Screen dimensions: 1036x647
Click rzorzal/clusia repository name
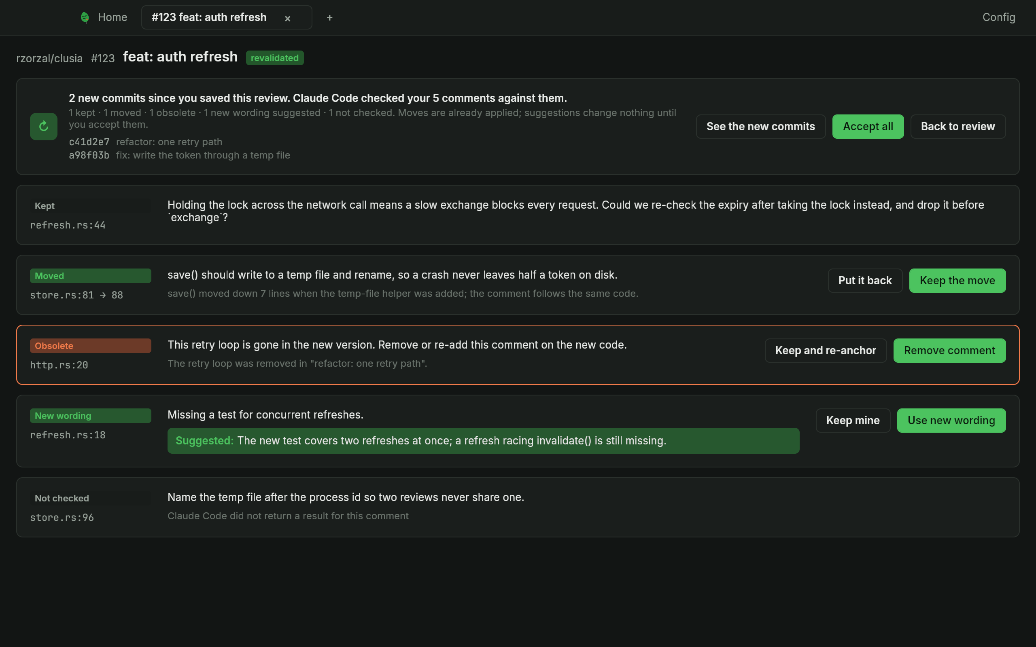[49, 58]
